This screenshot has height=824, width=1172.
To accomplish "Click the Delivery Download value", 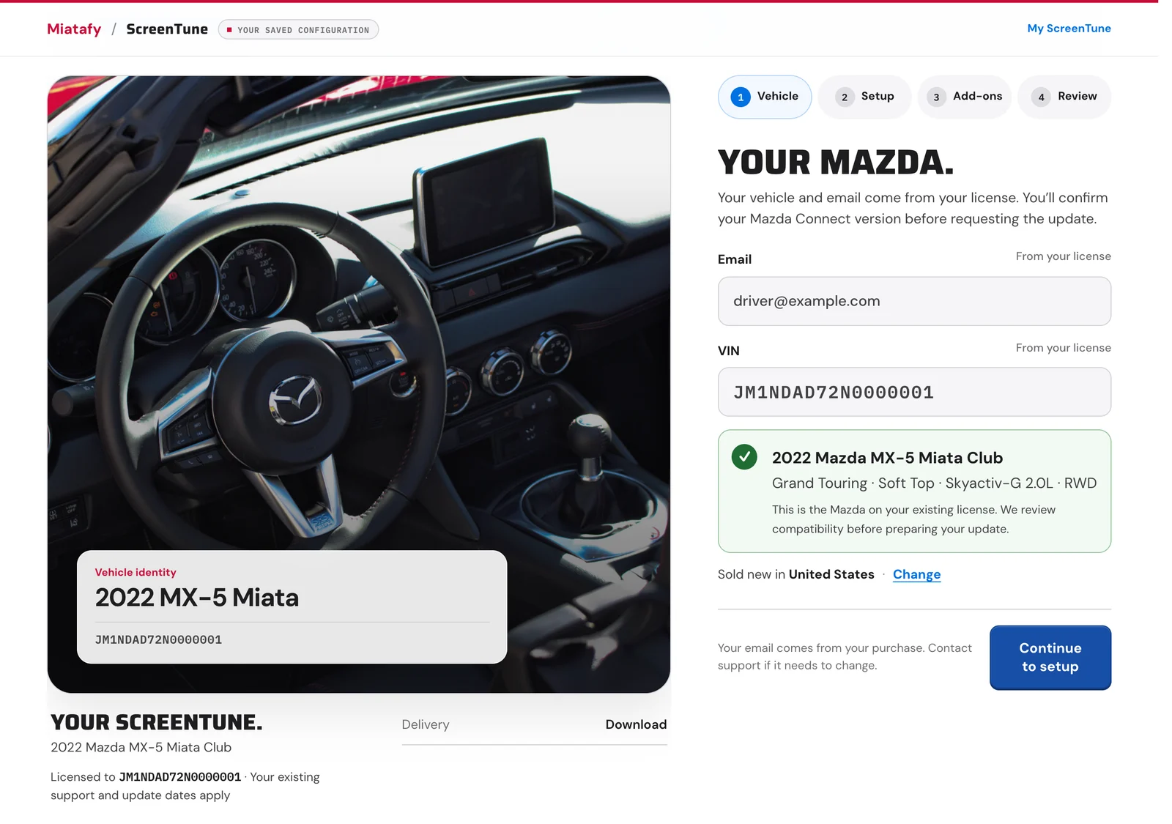I will click(x=636, y=724).
